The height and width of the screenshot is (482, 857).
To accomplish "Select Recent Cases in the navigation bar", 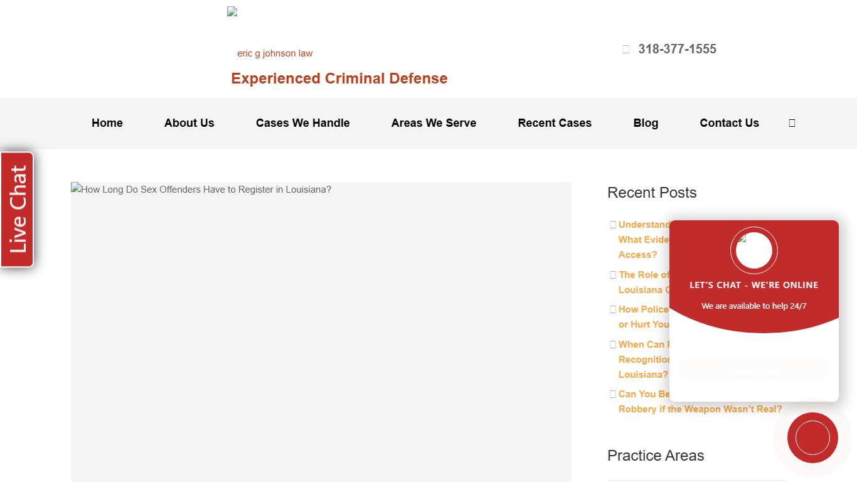I will click(555, 123).
